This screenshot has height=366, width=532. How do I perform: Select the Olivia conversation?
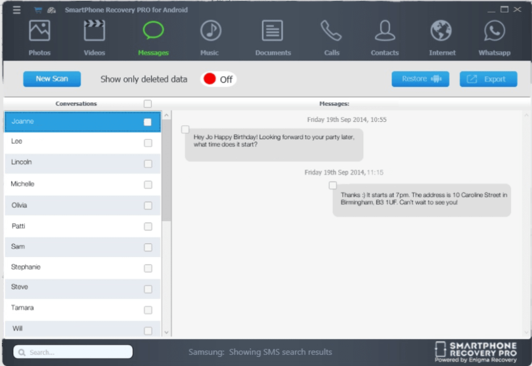pyautogui.click(x=83, y=205)
